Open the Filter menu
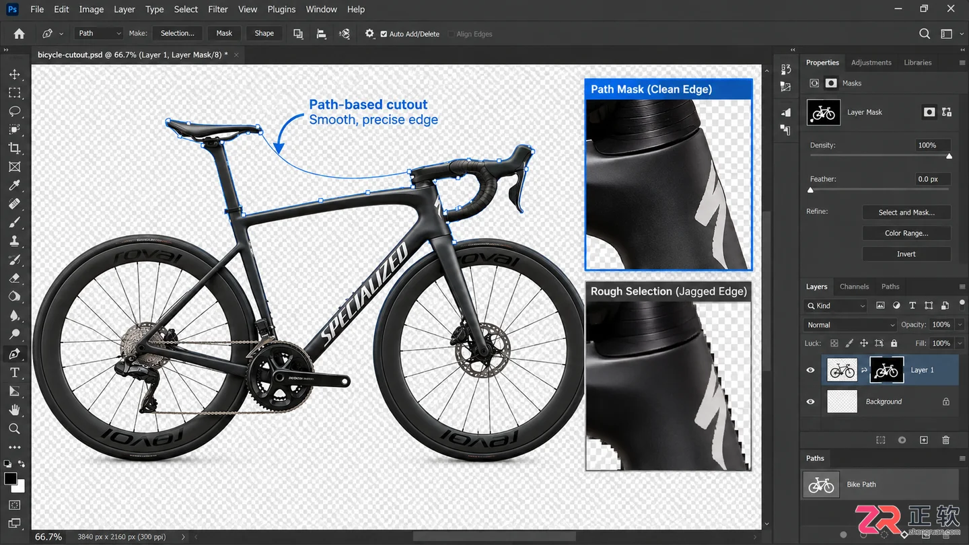This screenshot has width=969, height=545. 218,9
